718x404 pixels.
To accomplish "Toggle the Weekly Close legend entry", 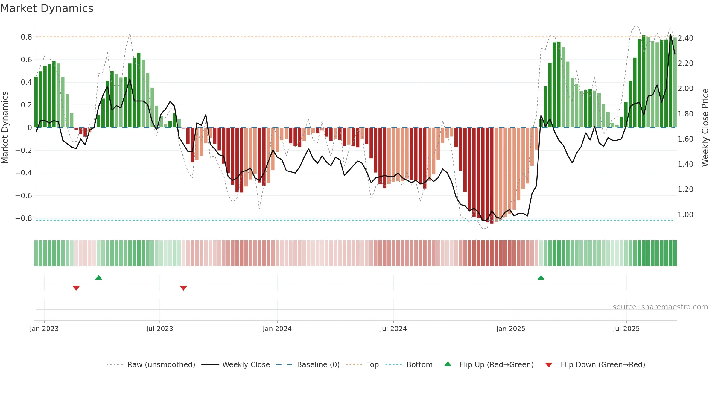I will 235,364.
